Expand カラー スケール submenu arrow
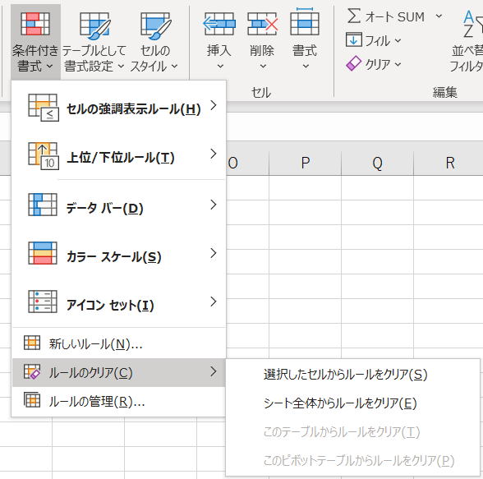The width and height of the screenshot is (483, 479). 214,253
